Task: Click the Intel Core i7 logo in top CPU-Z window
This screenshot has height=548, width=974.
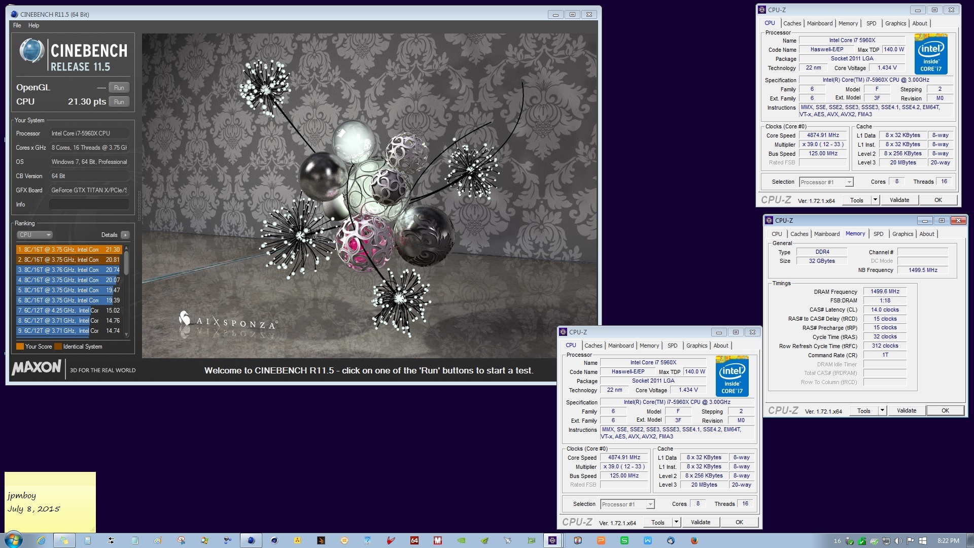Action: [931, 54]
